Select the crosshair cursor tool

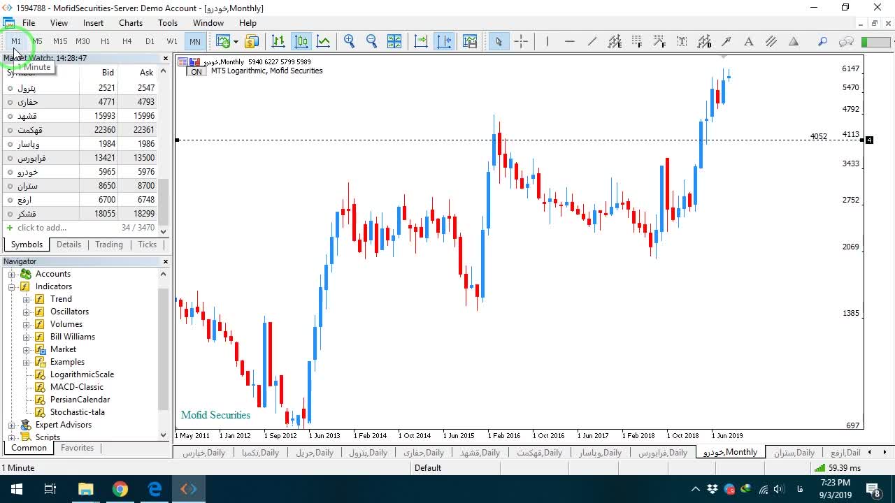point(521,41)
